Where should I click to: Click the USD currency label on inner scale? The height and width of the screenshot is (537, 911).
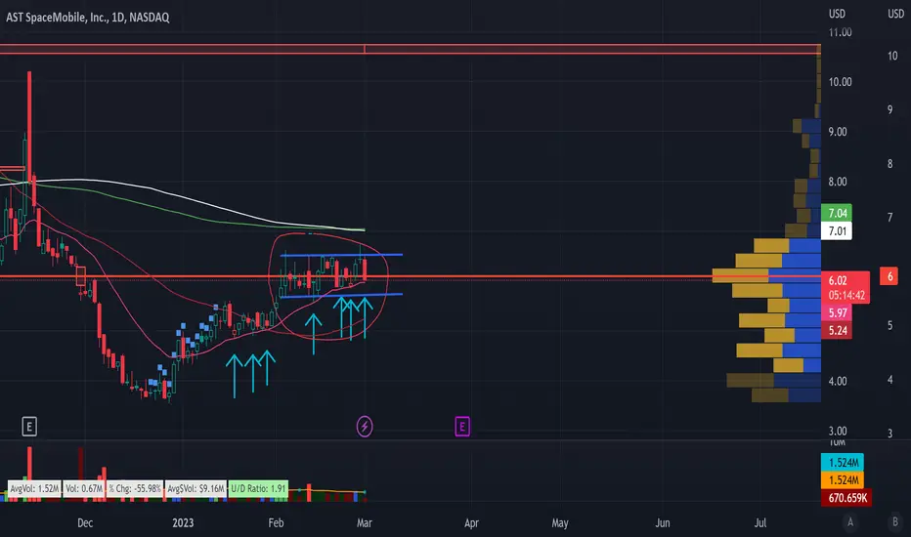click(838, 14)
